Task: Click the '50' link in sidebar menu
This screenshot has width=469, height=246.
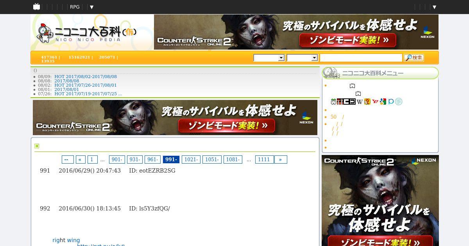Action: point(333,117)
